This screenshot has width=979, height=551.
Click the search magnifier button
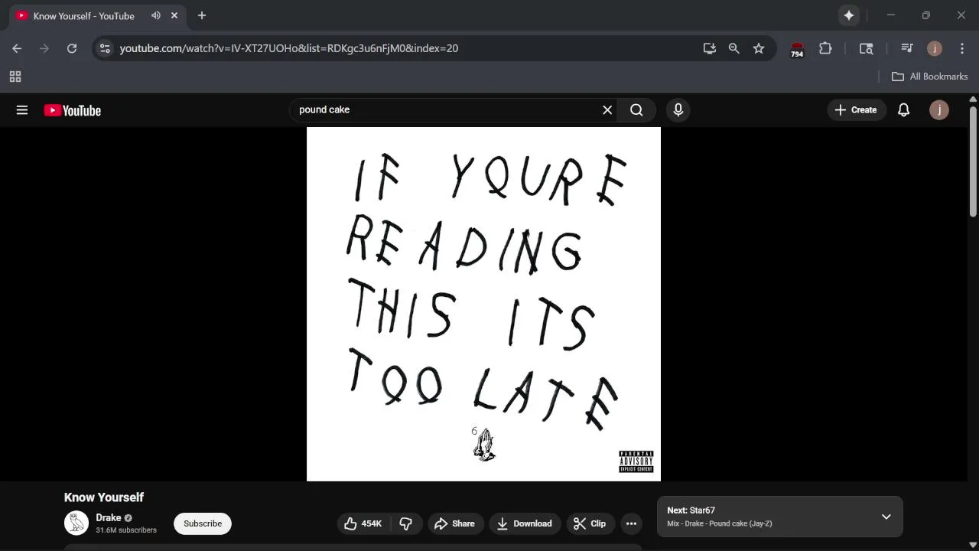(636, 110)
